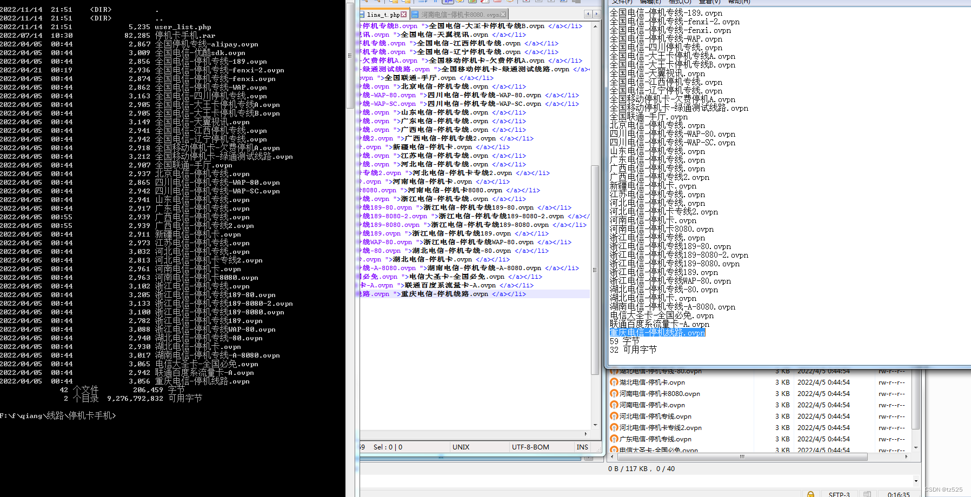Click the lock icon in SFTP status bar
The height and width of the screenshot is (497, 971).
pos(810,494)
